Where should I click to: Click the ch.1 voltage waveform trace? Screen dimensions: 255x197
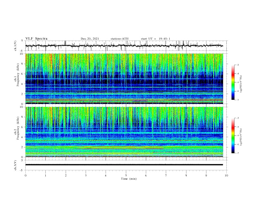coord(124,46)
